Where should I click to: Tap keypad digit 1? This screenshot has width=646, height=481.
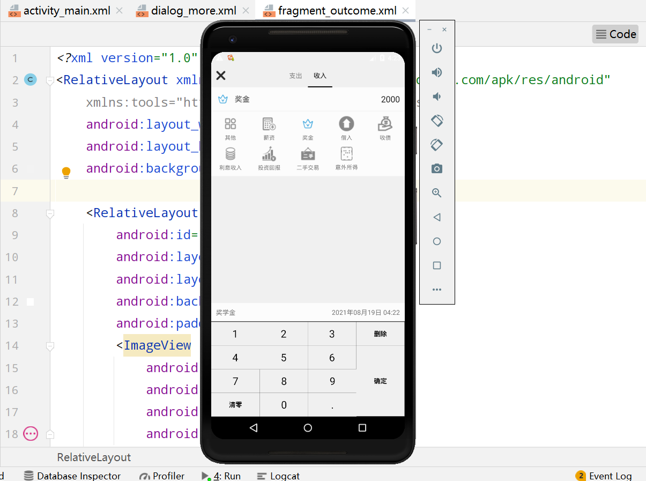235,334
